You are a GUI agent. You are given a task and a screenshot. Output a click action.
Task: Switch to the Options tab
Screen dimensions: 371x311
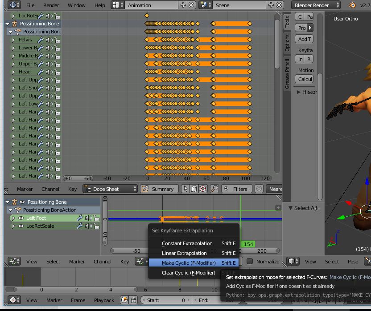click(x=287, y=43)
